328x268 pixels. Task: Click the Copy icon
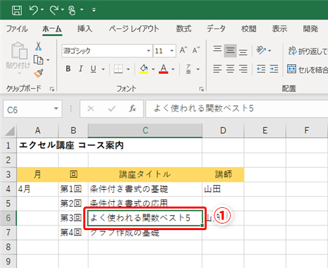pos(39,59)
